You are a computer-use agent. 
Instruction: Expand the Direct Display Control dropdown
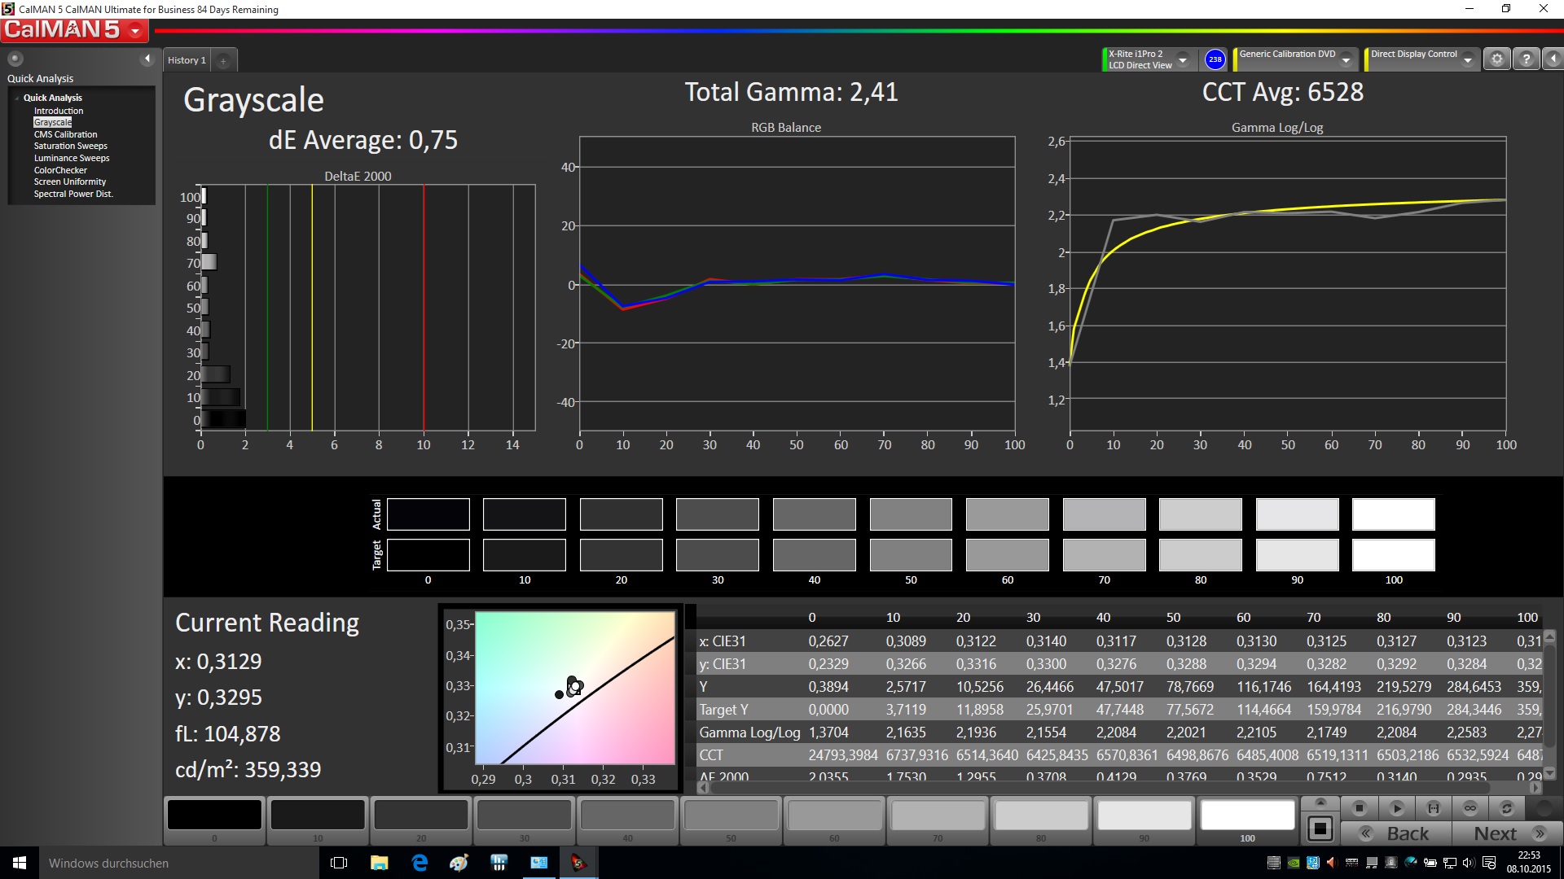1467,60
